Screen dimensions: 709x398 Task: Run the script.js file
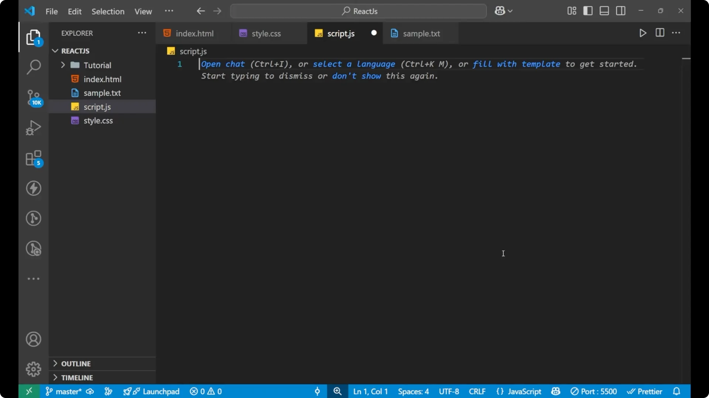tap(643, 33)
